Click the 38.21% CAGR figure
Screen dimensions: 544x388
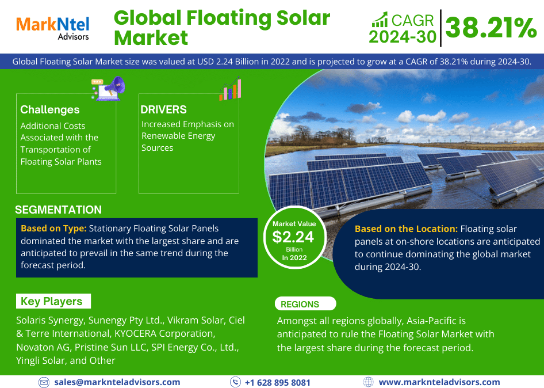[x=491, y=28]
